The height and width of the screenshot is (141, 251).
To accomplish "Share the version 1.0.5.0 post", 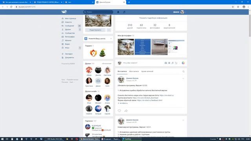I will click(x=126, y=110).
